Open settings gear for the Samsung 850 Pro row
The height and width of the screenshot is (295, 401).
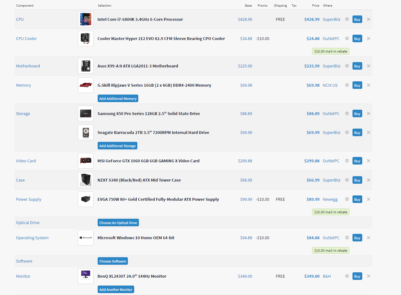(x=347, y=113)
